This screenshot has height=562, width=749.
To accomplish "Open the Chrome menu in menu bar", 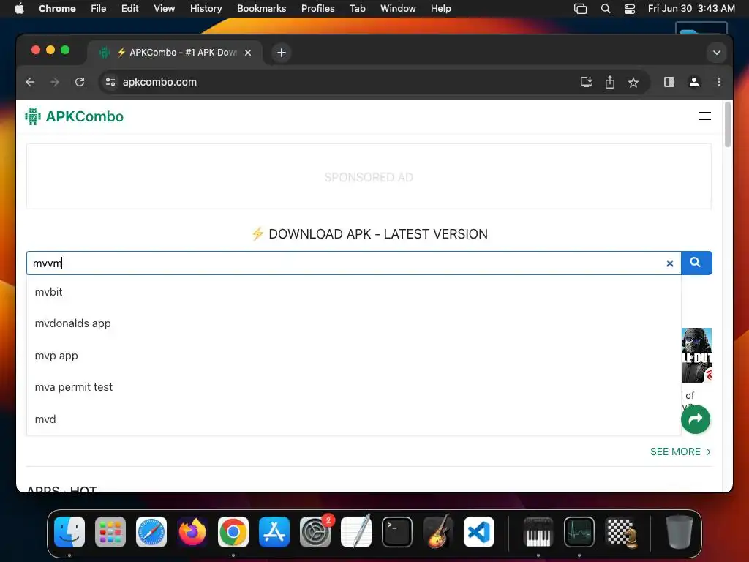I will (57, 9).
